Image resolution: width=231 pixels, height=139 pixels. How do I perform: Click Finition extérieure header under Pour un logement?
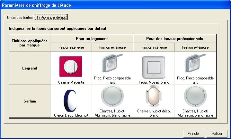pyautogui.click(x=112, y=47)
